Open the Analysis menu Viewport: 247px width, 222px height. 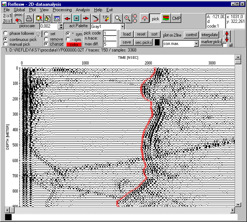tap(82, 10)
